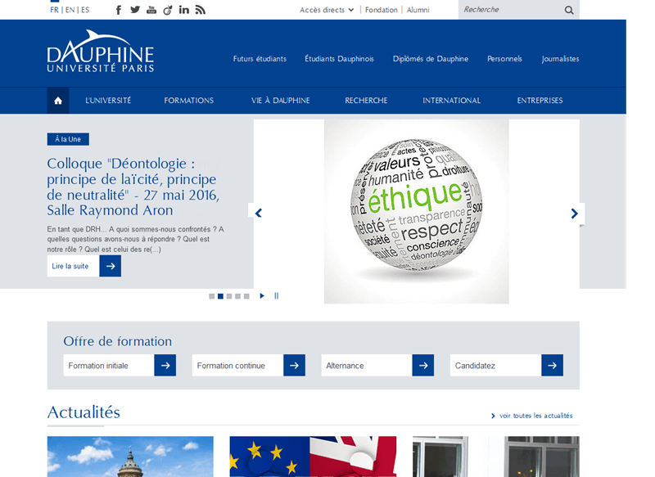Click the Actualités heading

(84, 412)
